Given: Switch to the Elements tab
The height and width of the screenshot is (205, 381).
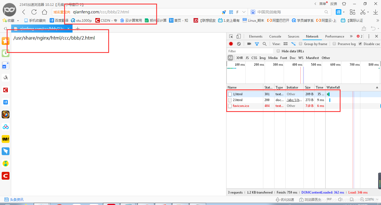Looking at the screenshot, I should point(256,36).
